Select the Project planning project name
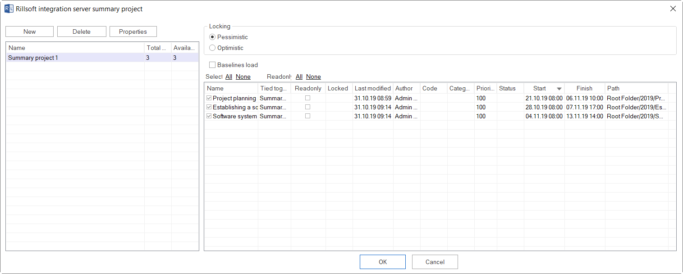Screen dimensions: 683x274 click(234, 98)
